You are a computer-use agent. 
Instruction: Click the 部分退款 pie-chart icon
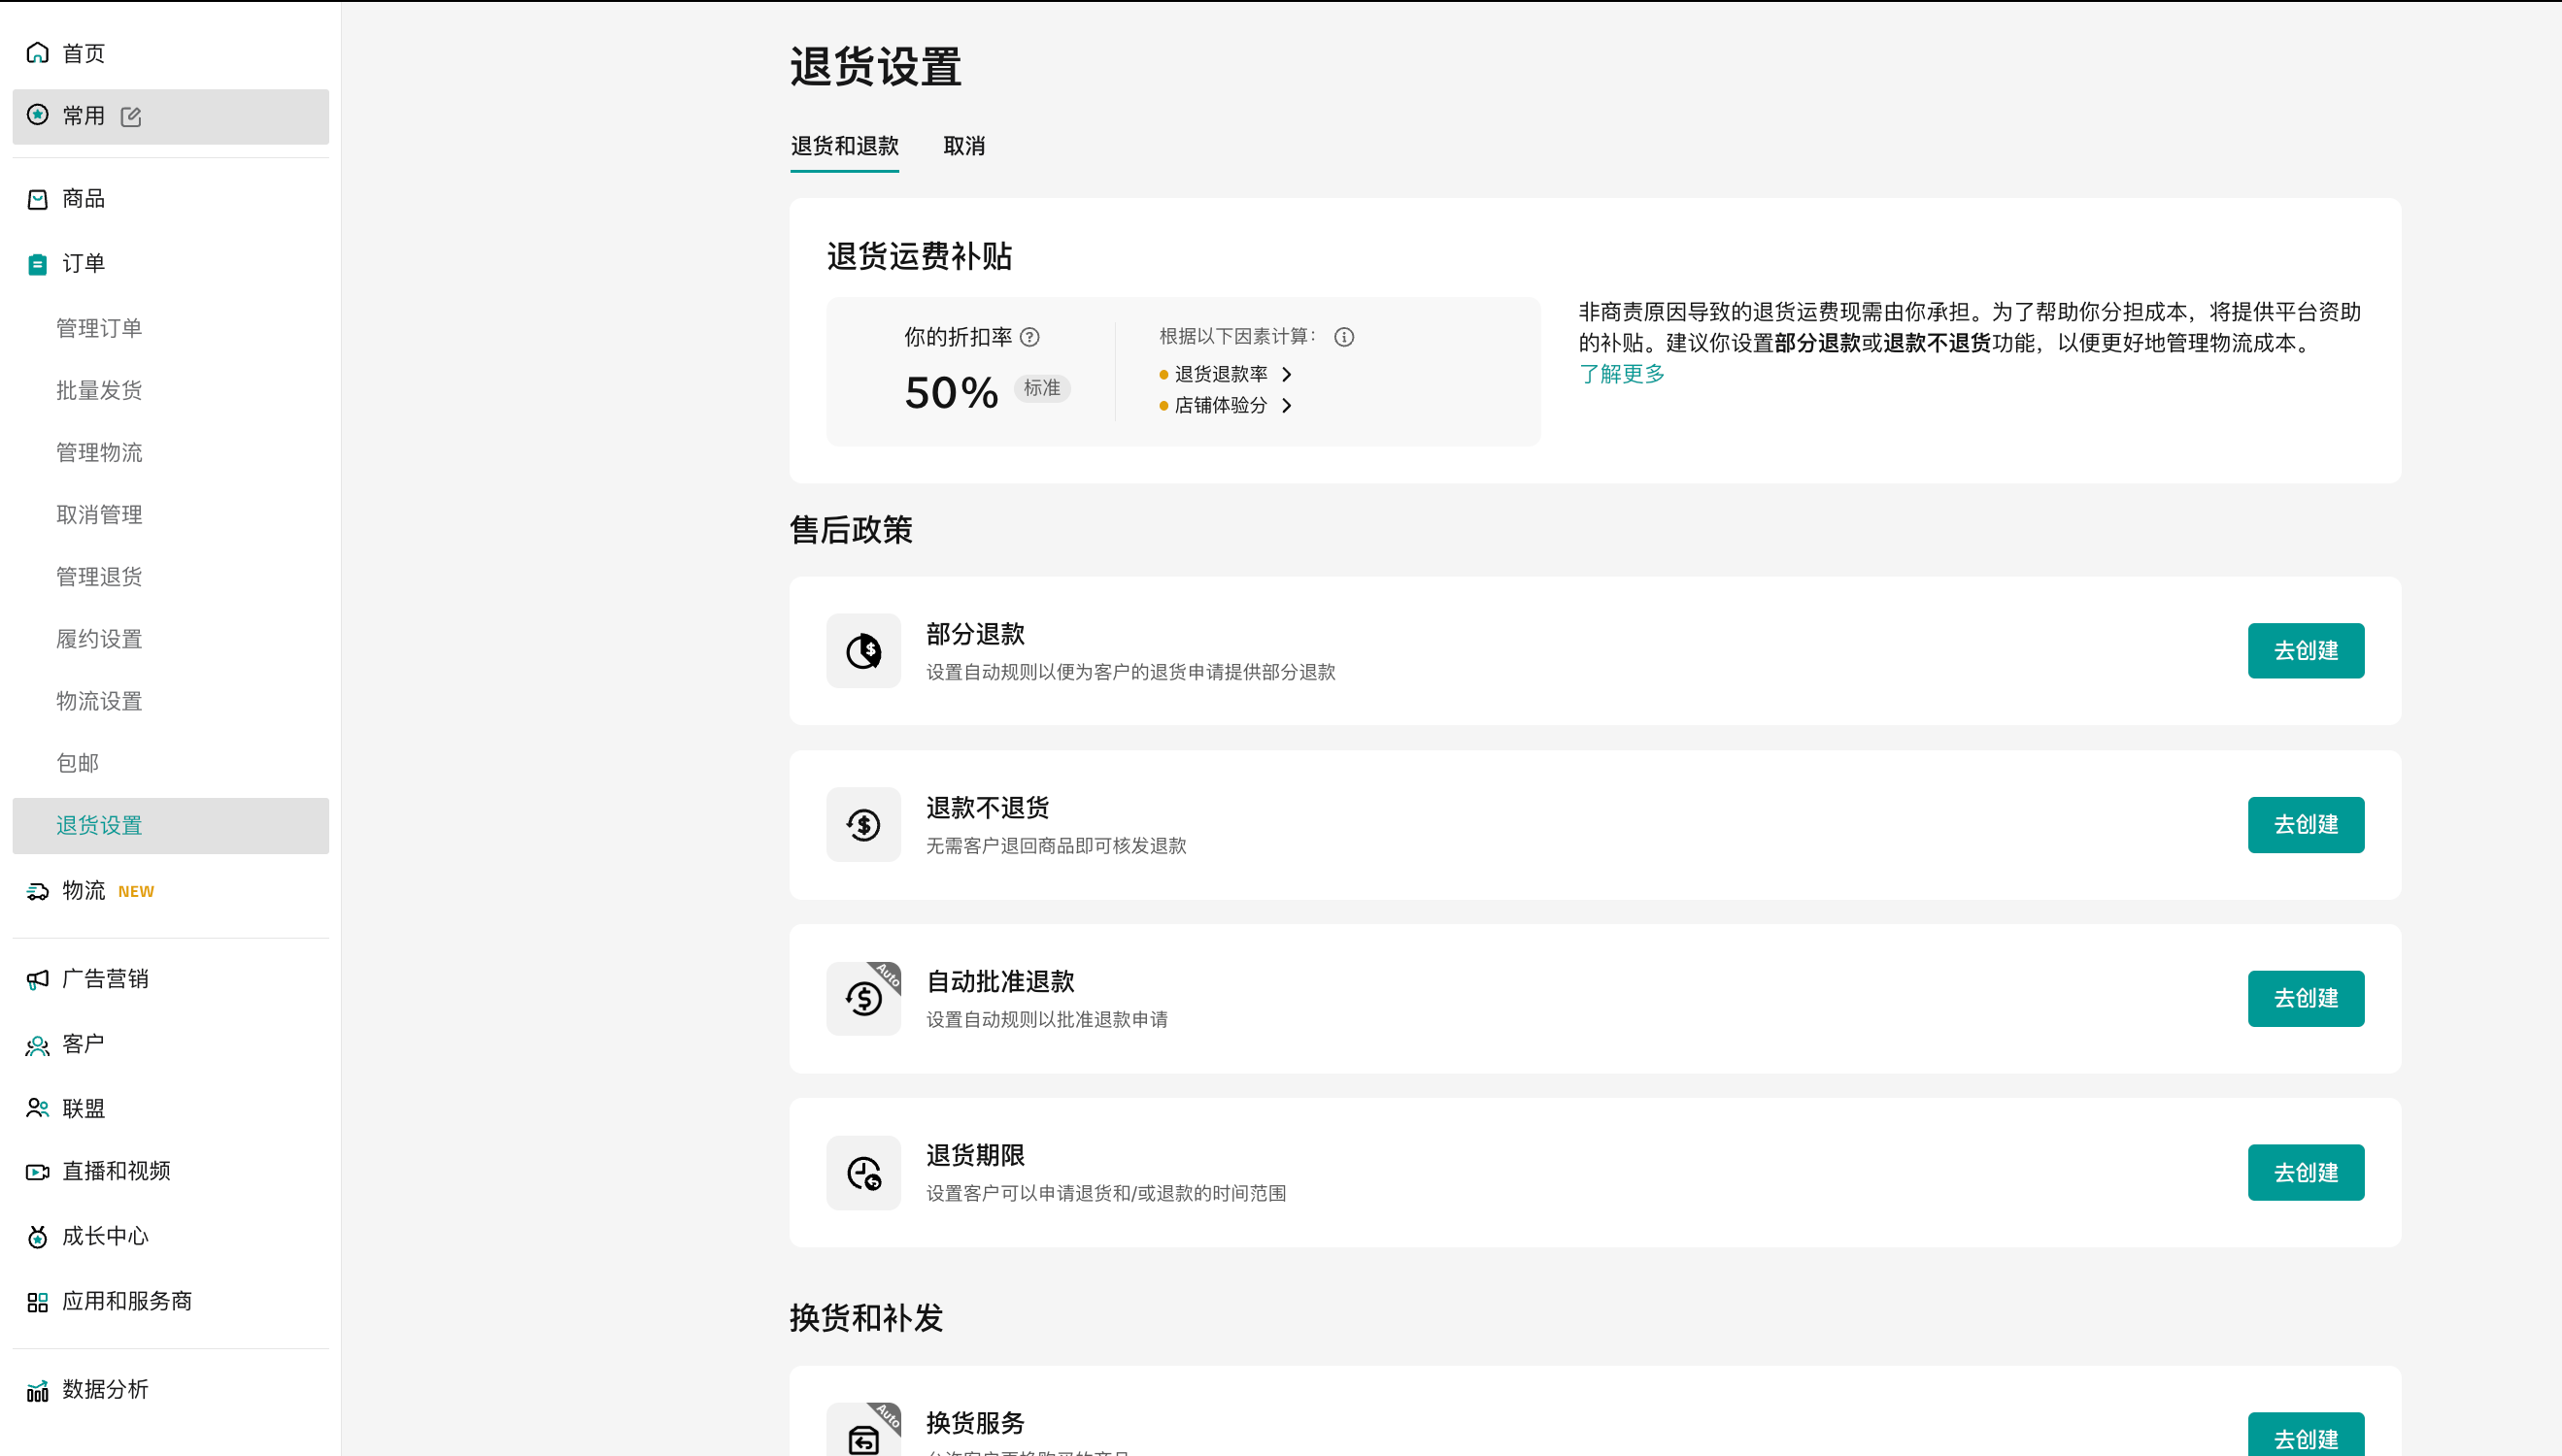(x=863, y=651)
